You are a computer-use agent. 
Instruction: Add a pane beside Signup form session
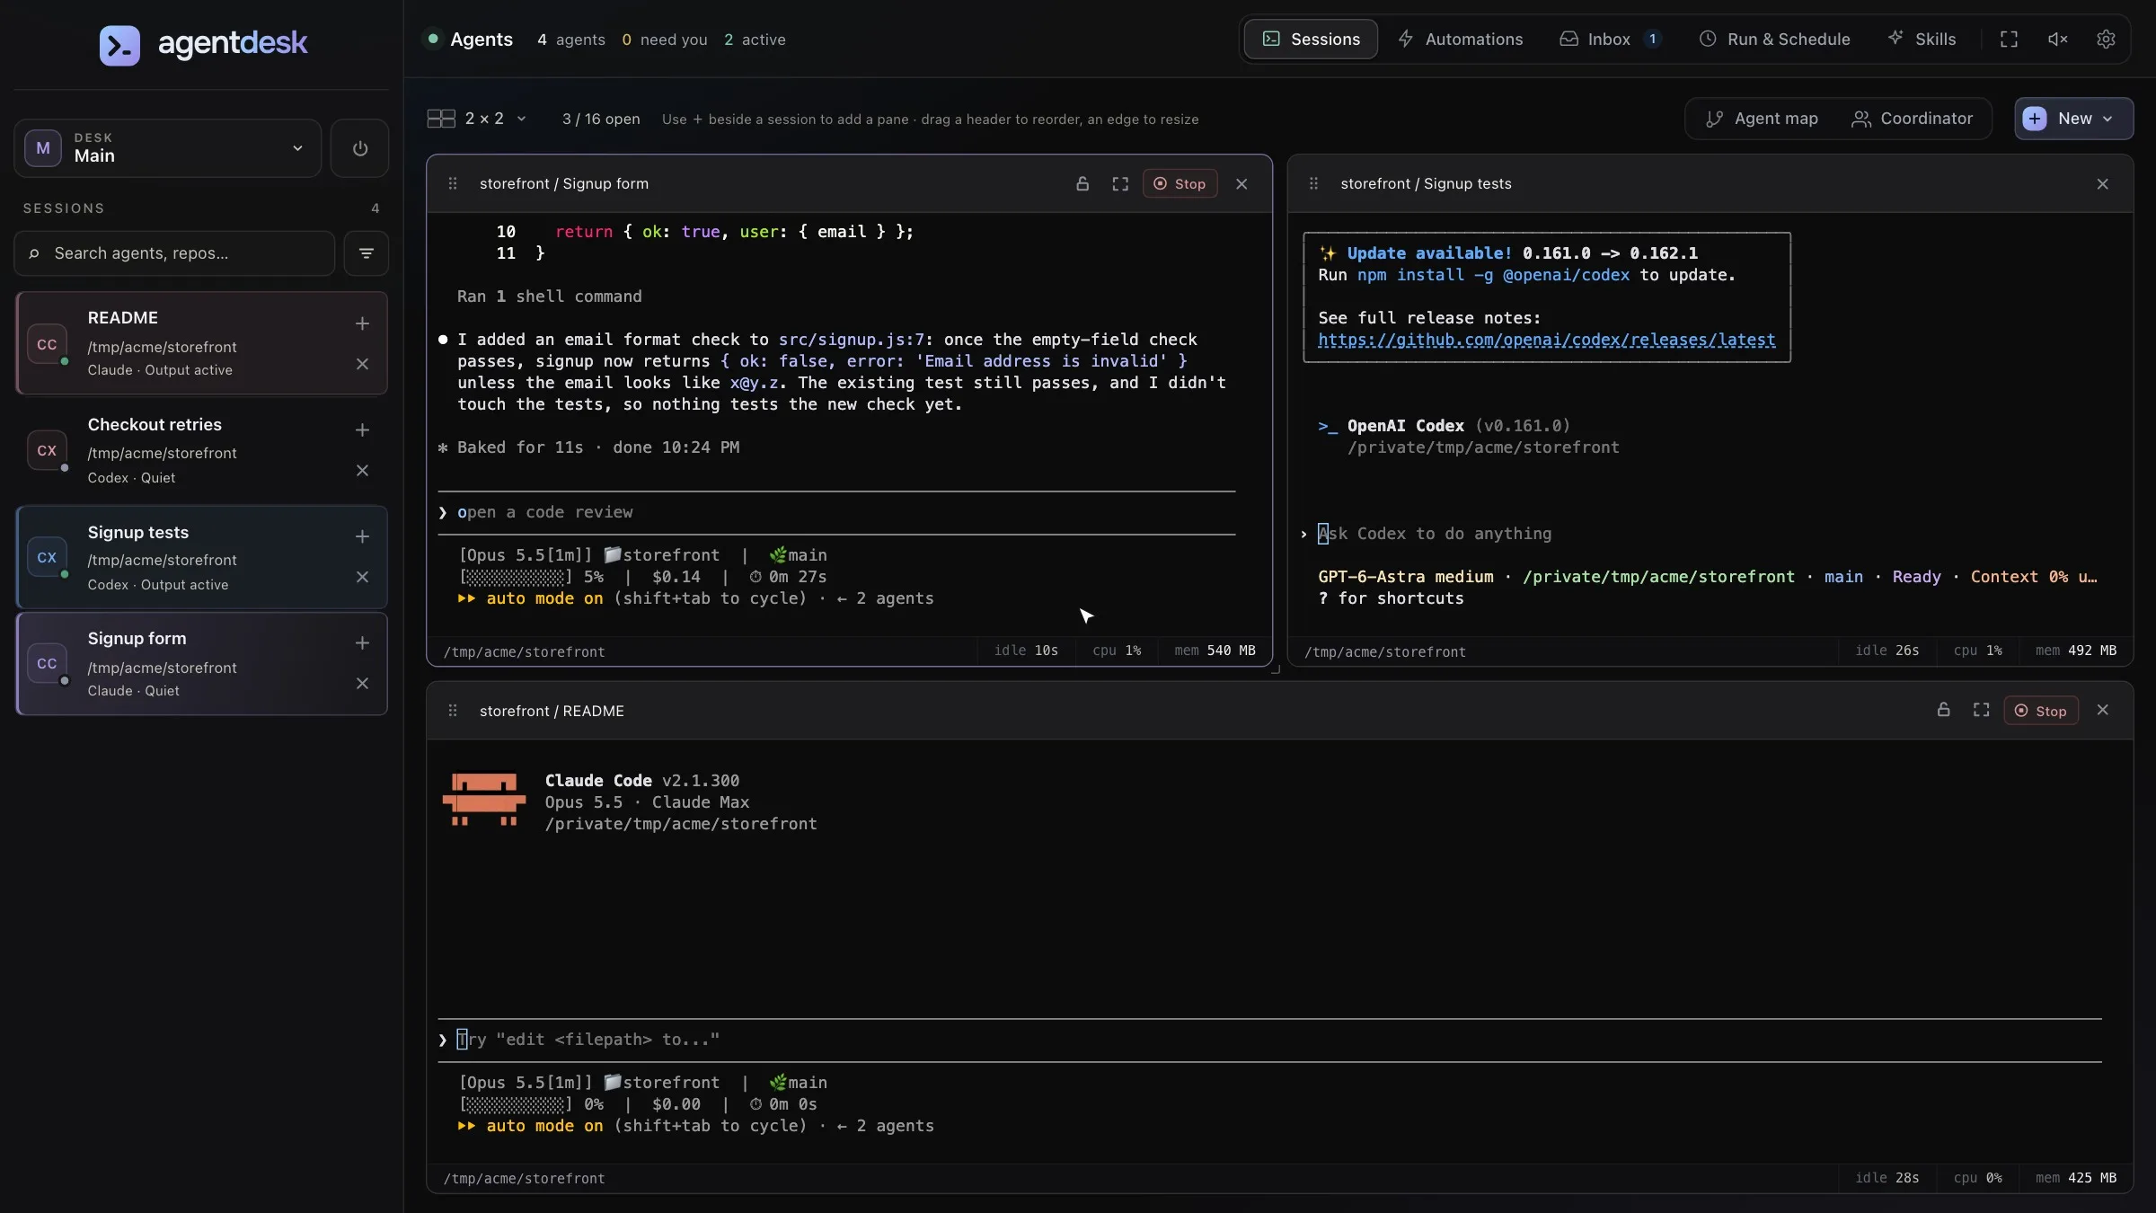(362, 643)
